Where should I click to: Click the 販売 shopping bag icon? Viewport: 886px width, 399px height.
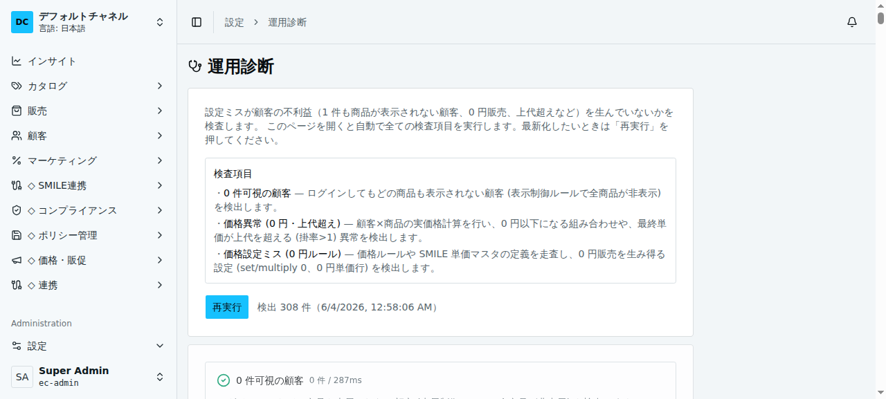click(17, 111)
